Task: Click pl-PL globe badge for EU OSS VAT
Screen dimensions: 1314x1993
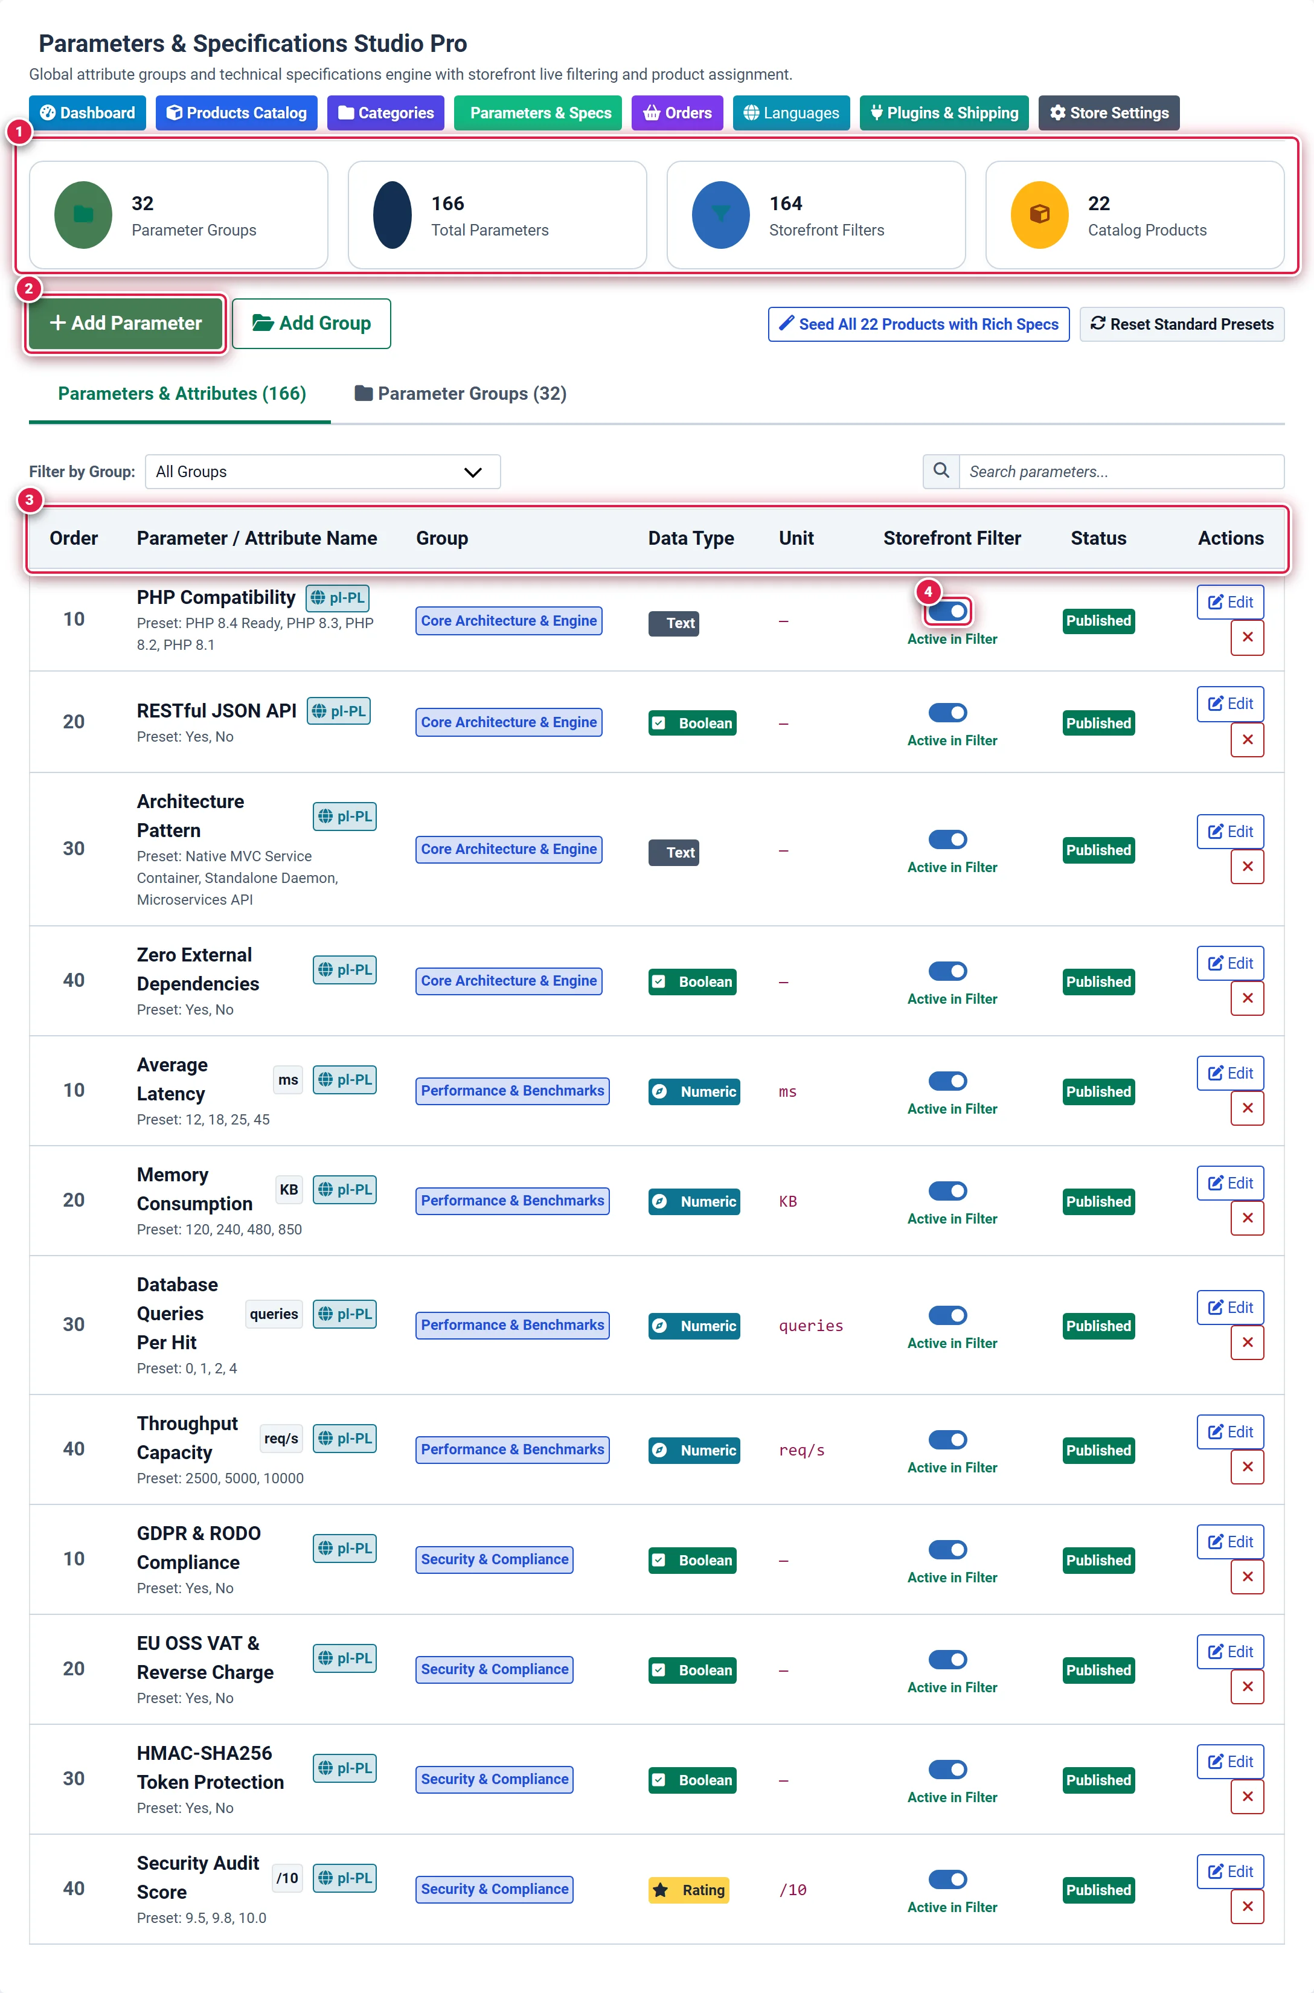Action: pos(344,1658)
